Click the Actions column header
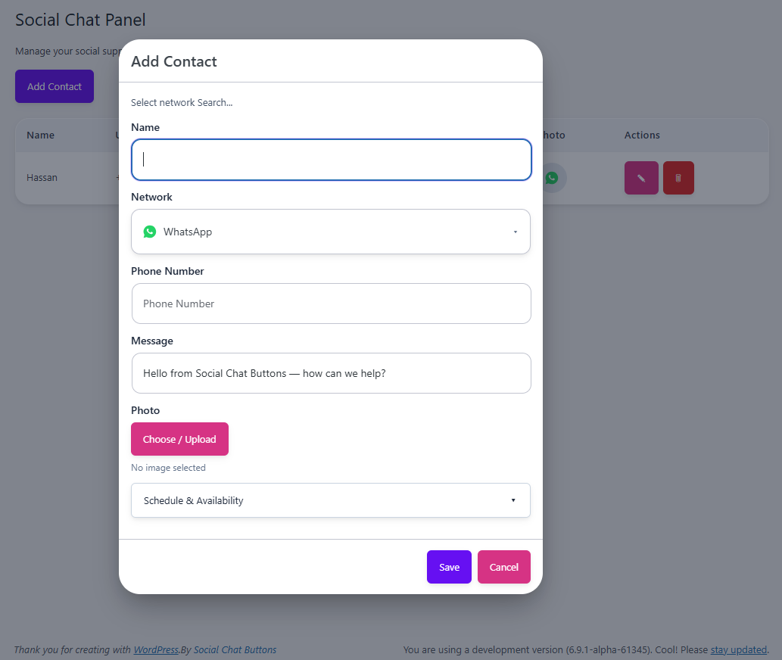The width and height of the screenshot is (782, 660). tap(641, 135)
